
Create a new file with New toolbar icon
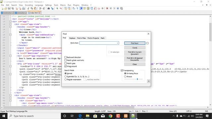tap(2, 8)
